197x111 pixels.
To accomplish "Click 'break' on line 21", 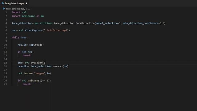I will (x=27, y=84).
